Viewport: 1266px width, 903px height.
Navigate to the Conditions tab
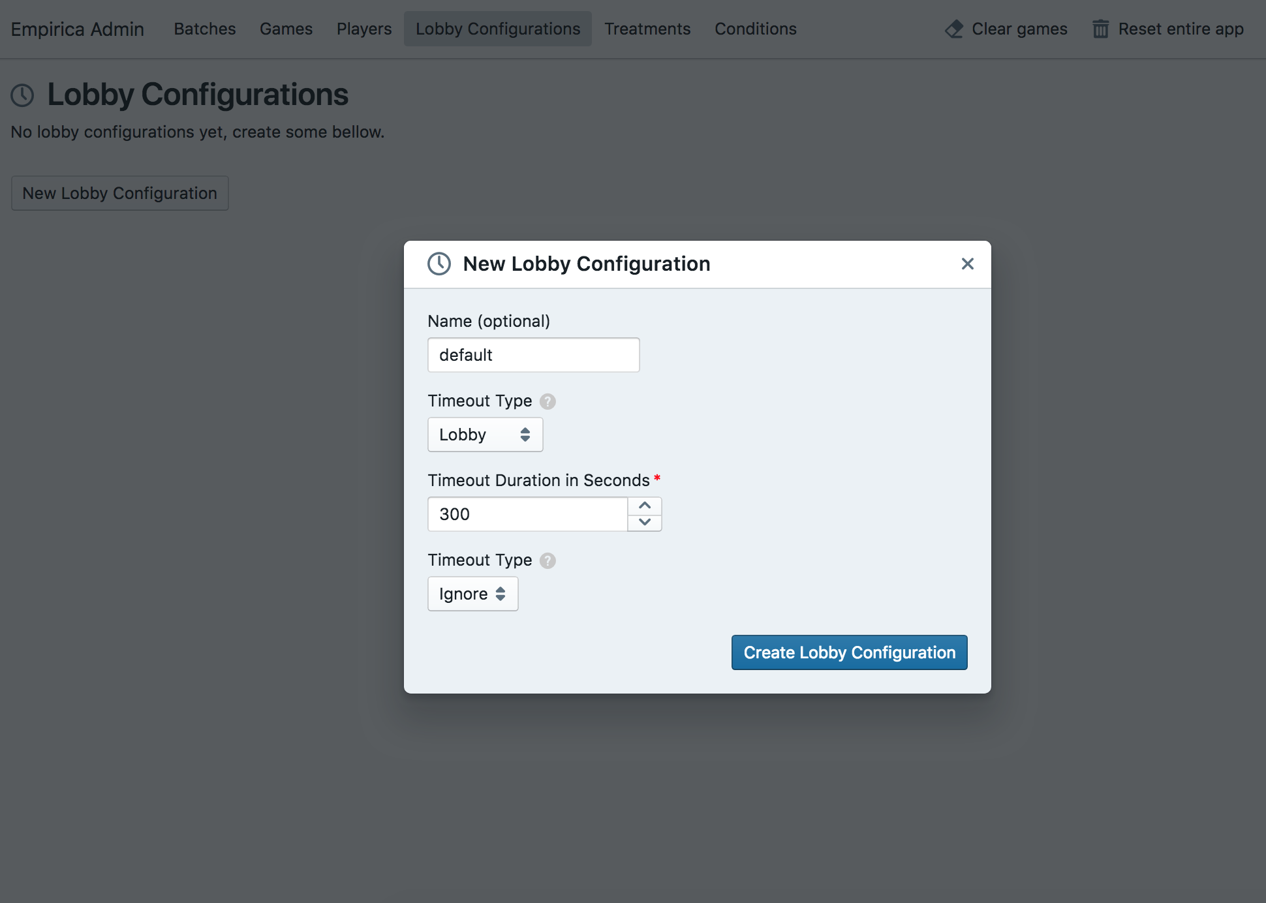click(x=755, y=29)
